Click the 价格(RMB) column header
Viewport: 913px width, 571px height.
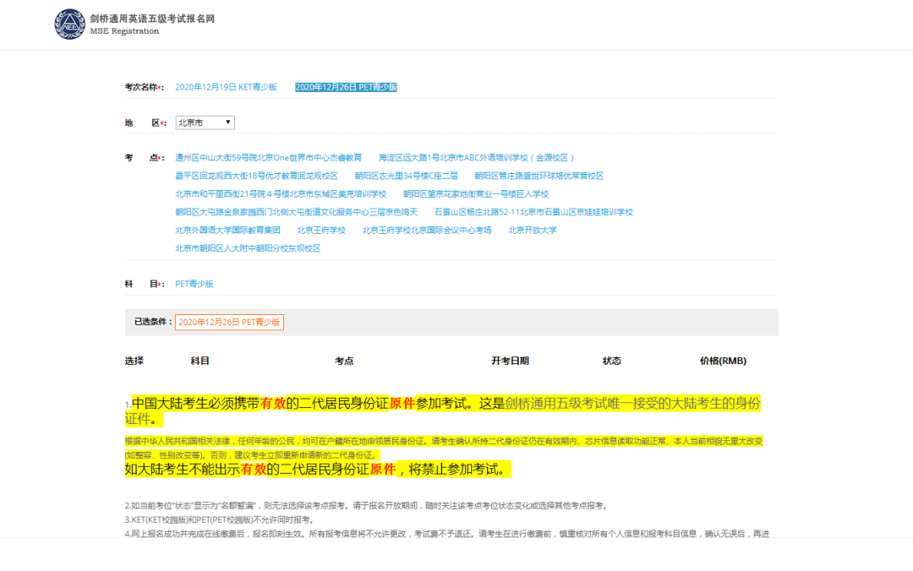coord(723,361)
